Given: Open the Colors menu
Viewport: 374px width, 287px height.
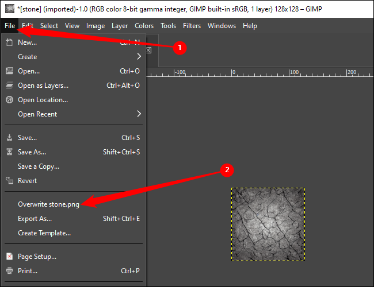Looking at the screenshot, I should (x=144, y=26).
